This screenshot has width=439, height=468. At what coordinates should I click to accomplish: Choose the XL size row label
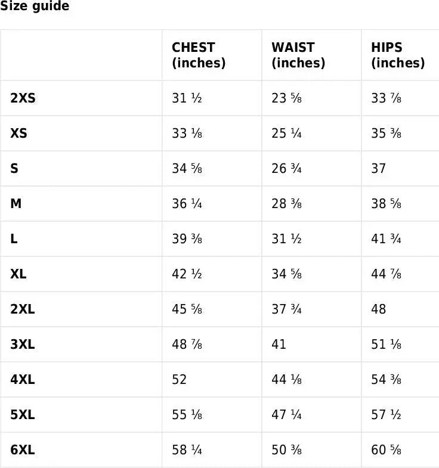coord(18,274)
